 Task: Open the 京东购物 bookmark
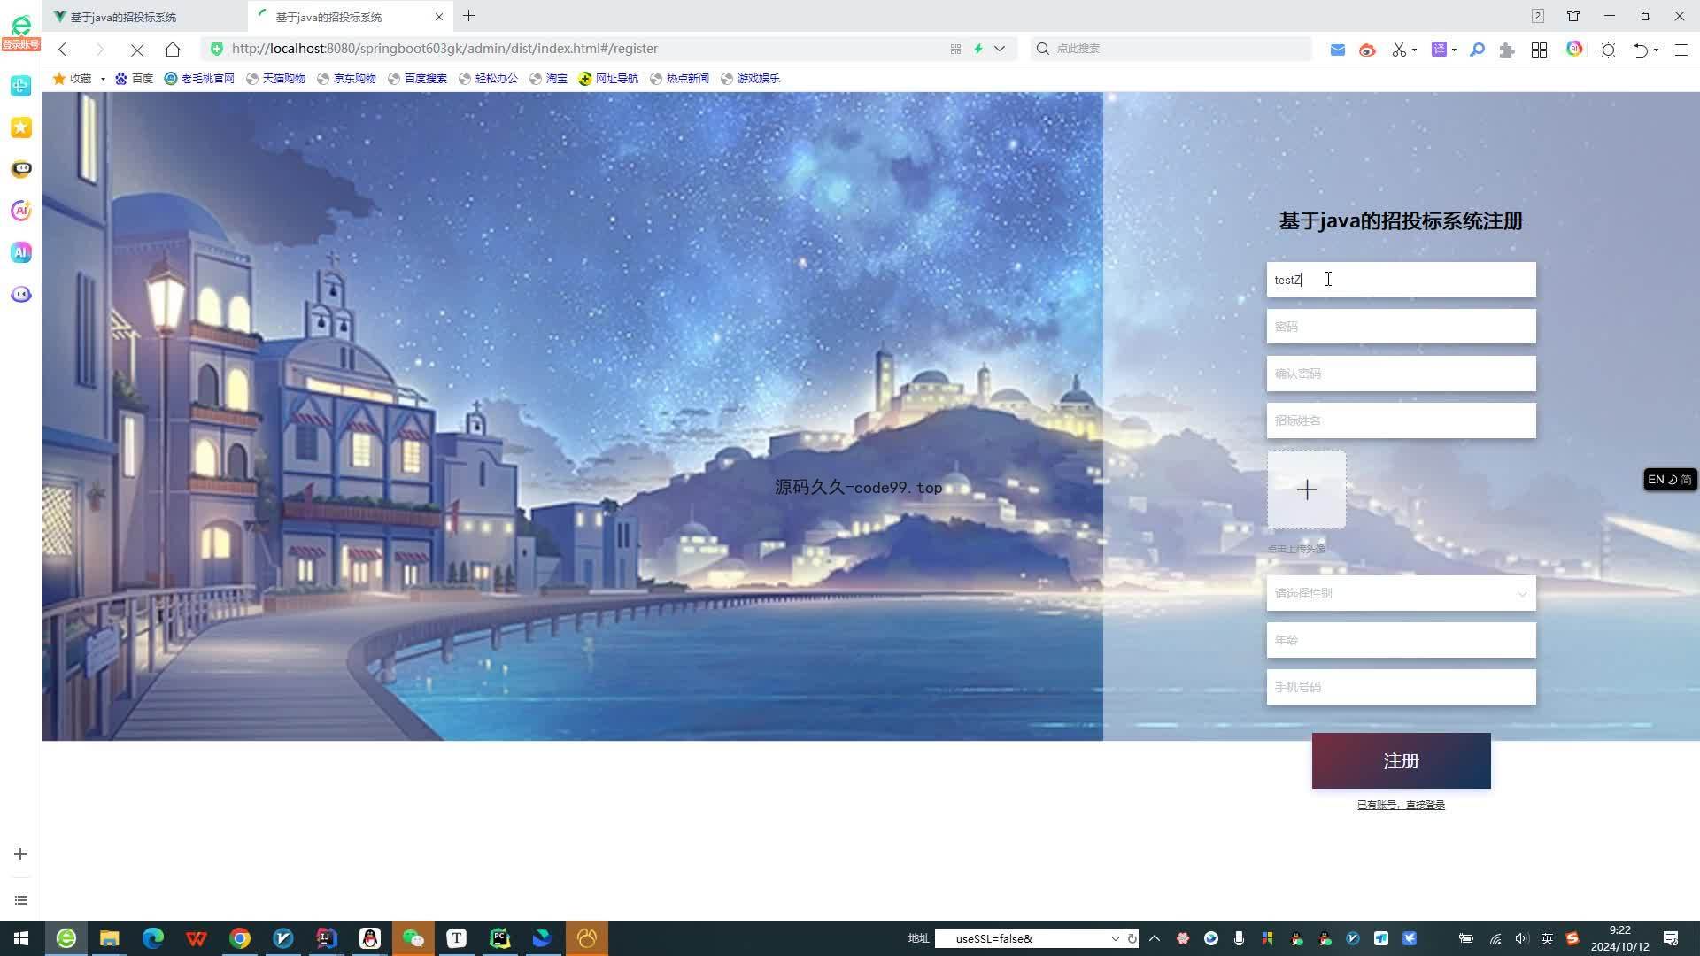point(346,79)
